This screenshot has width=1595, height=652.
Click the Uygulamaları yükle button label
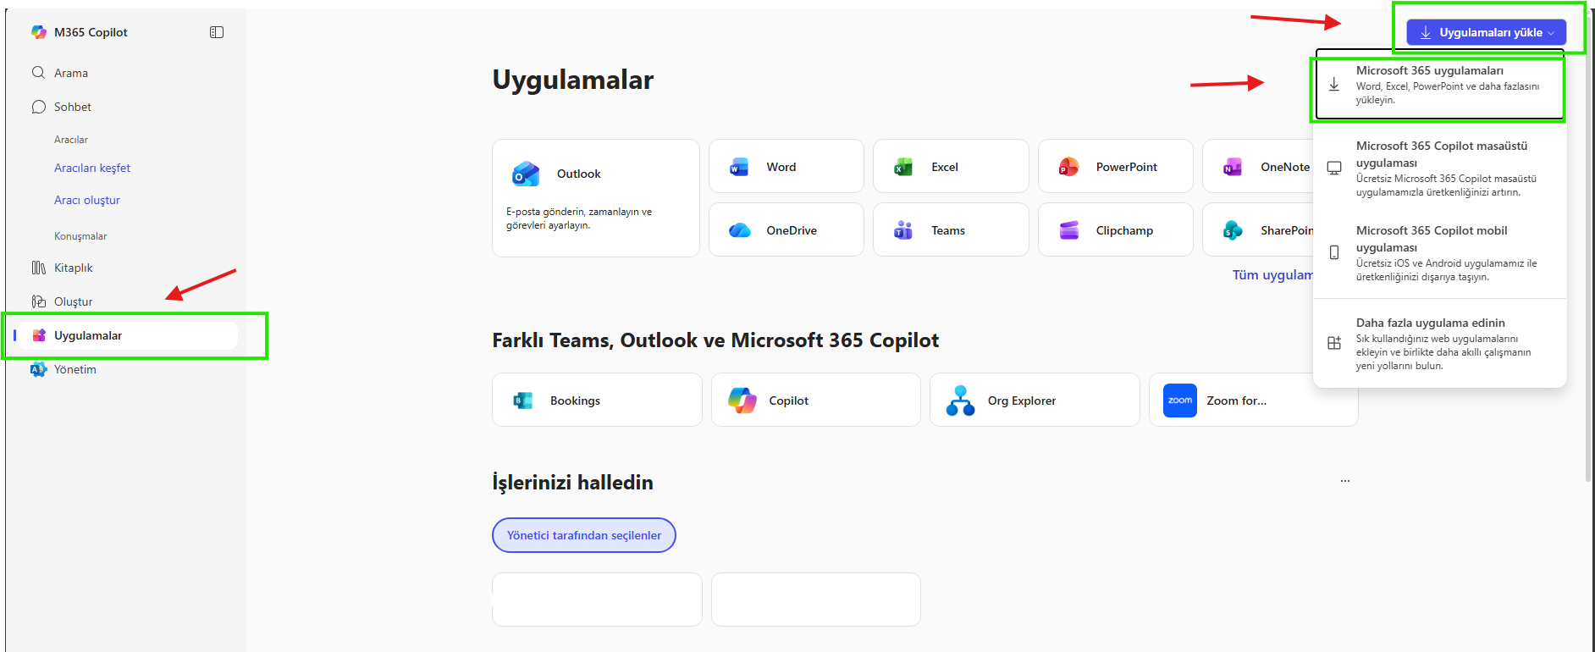pyautogui.click(x=1491, y=33)
